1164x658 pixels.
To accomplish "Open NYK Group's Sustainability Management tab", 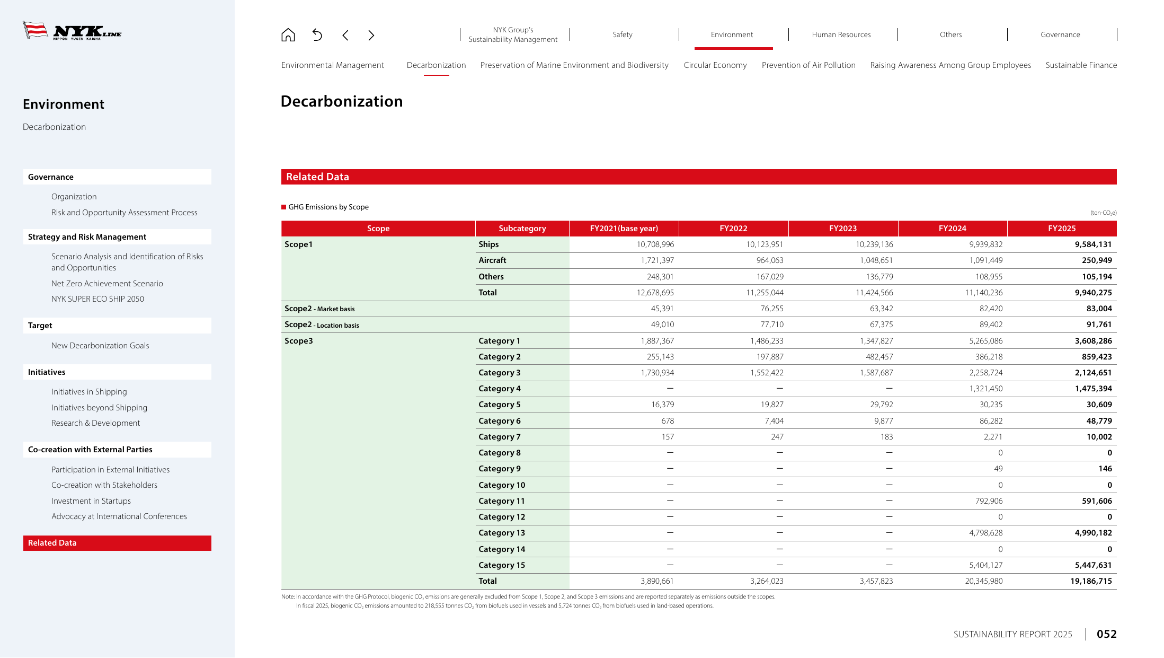I will pyautogui.click(x=513, y=34).
